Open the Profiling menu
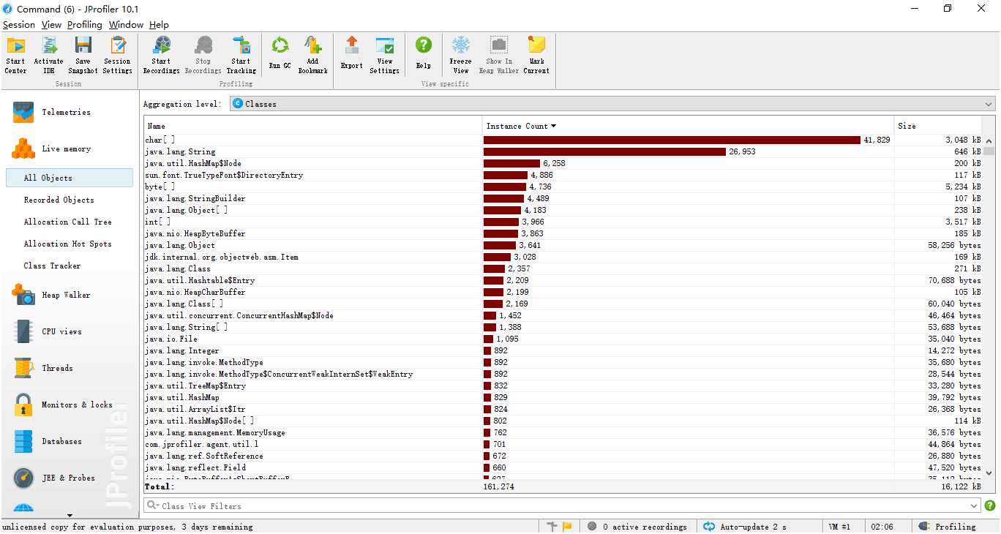This screenshot has width=1001, height=534. (x=85, y=24)
